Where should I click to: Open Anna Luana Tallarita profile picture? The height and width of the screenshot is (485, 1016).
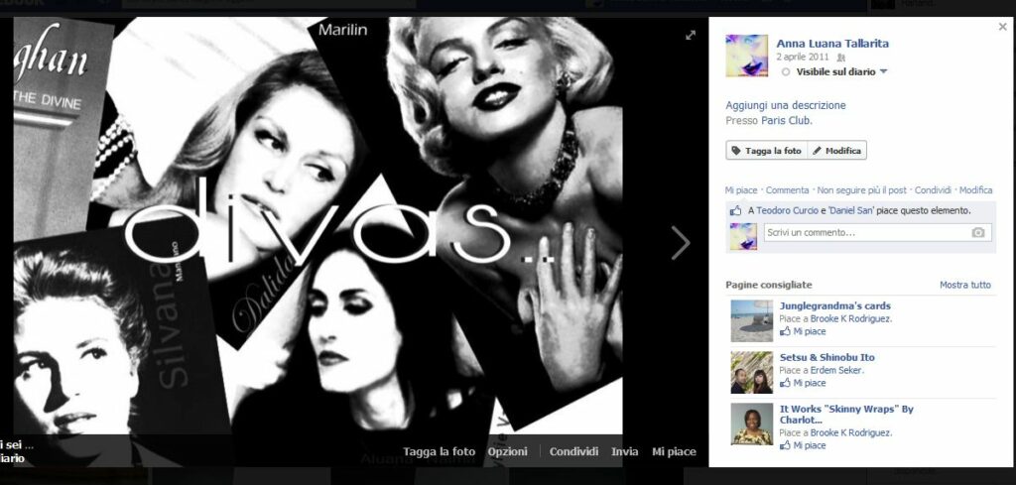tap(746, 56)
